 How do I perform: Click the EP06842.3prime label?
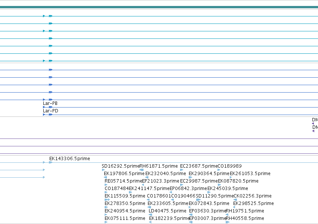[x=188, y=189]
